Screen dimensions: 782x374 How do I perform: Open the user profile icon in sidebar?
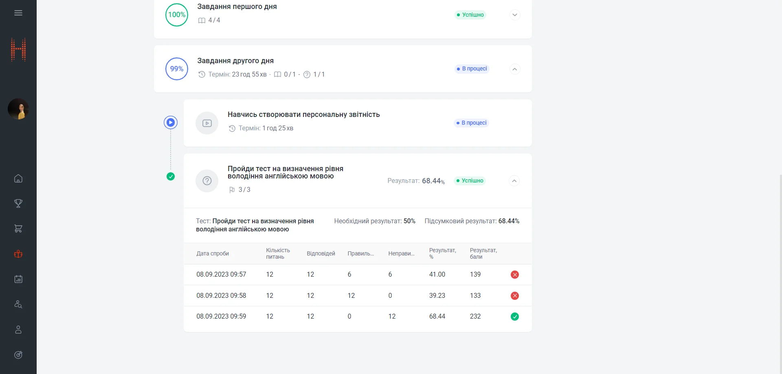click(18, 330)
